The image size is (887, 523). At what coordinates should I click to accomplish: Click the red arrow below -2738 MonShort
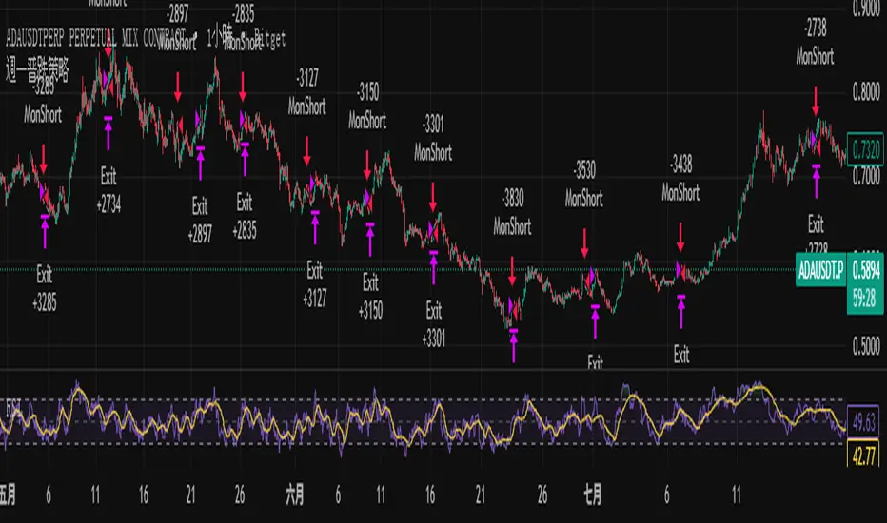pyautogui.click(x=816, y=101)
